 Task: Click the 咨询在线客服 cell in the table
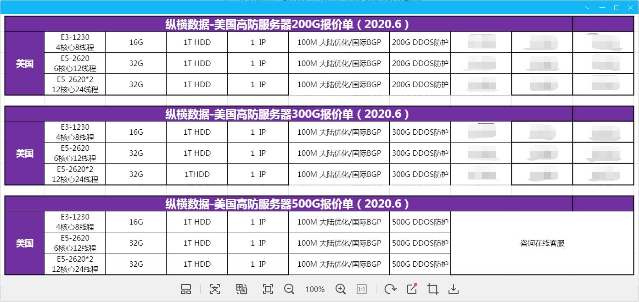(x=542, y=243)
